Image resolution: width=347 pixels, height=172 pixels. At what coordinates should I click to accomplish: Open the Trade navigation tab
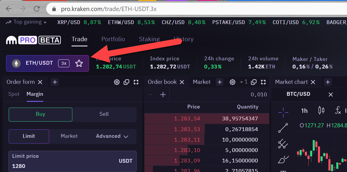click(x=79, y=39)
